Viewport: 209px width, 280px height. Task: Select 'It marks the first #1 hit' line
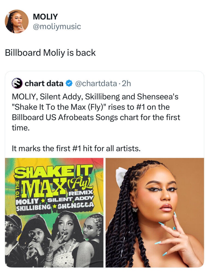(76, 148)
